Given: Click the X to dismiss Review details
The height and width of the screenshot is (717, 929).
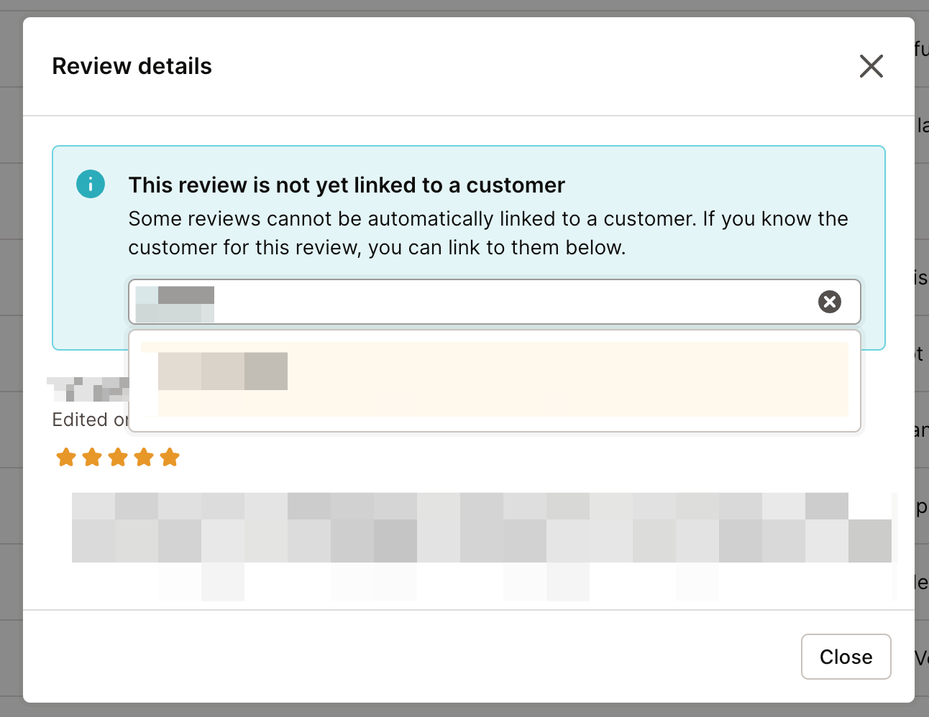Looking at the screenshot, I should tap(871, 65).
